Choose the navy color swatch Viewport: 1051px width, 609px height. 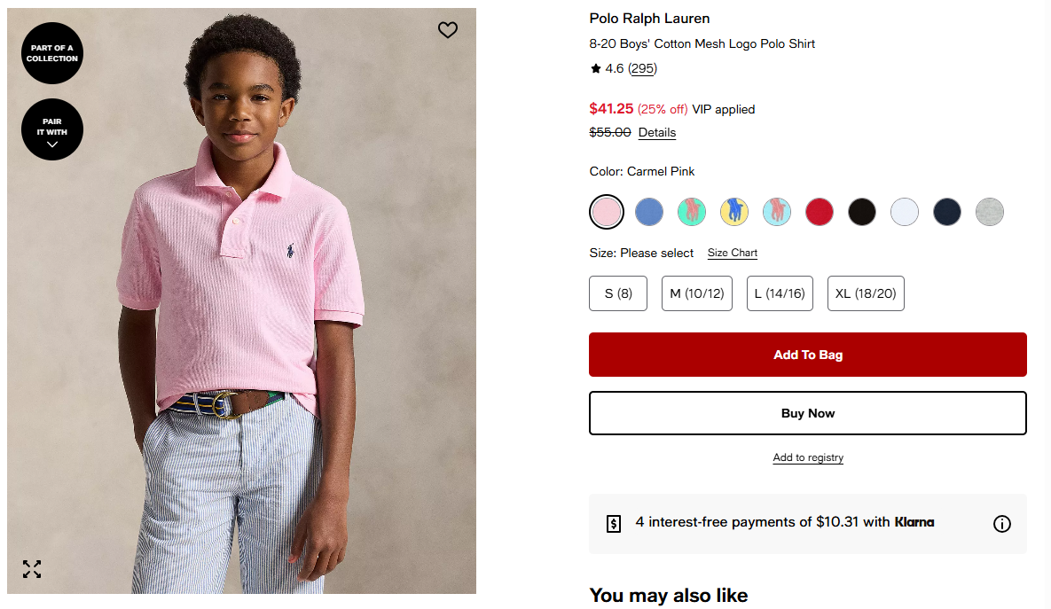(x=947, y=212)
